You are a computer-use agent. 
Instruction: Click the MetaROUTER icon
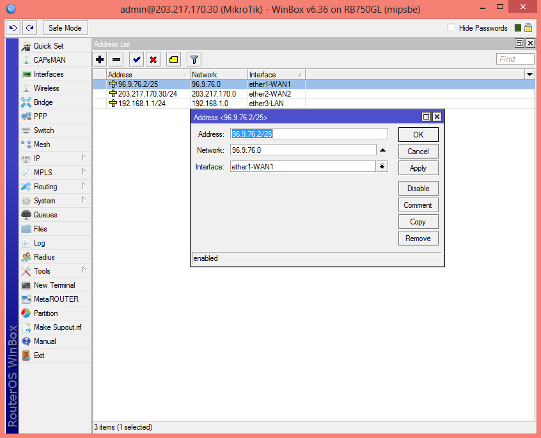pyautogui.click(x=26, y=299)
